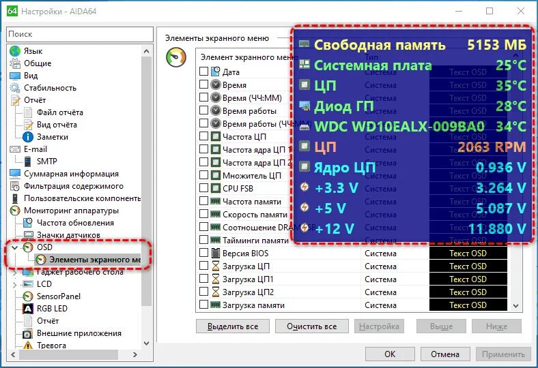
Task: Enable Загрузка памяти checkbox
Action: (204, 305)
